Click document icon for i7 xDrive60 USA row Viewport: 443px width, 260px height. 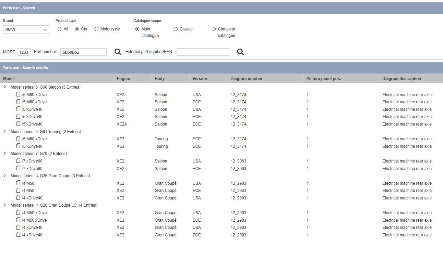click(x=18, y=161)
